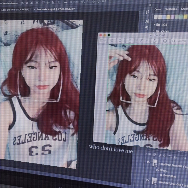Show the Markup Toolbar in Preview
Viewport: 188px width, 188px height.
[x=165, y=41]
